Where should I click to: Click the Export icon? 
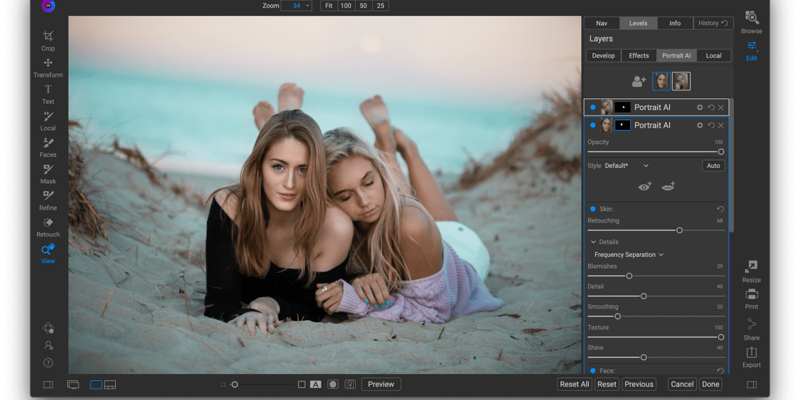click(751, 356)
